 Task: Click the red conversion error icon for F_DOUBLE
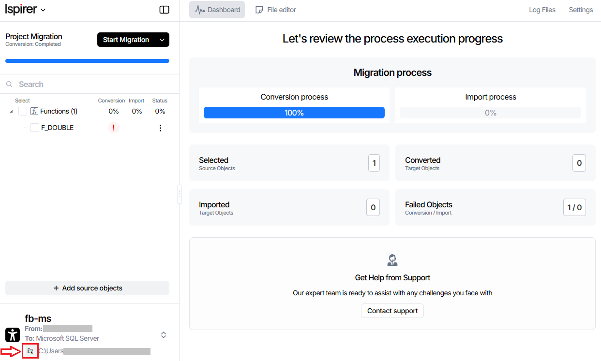(x=114, y=128)
